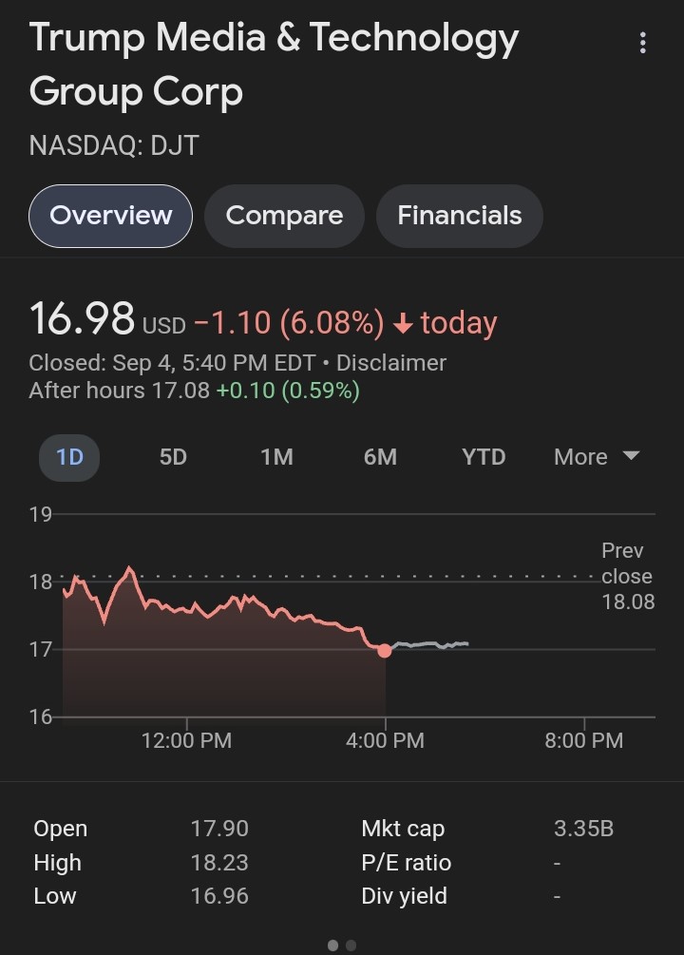684x955 pixels.
Task: Select the 1D chart range
Action: pyautogui.click(x=69, y=457)
